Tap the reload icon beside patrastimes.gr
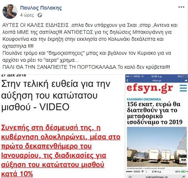This screenshot has width=188, height=178. (x=185, y=177)
